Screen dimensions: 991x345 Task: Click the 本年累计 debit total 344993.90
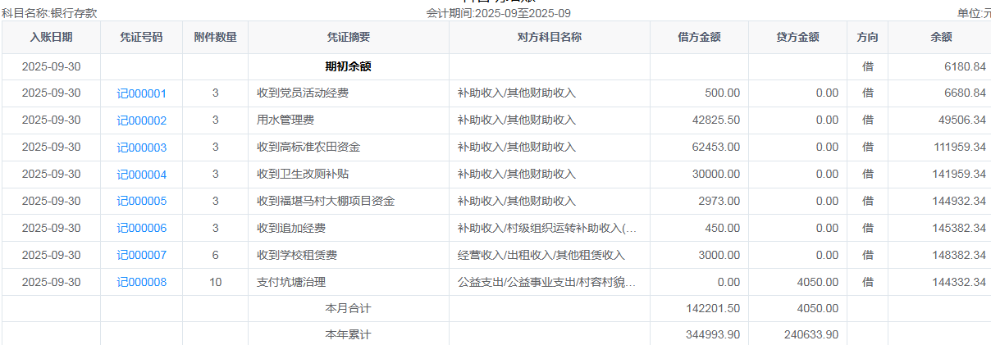(x=713, y=335)
